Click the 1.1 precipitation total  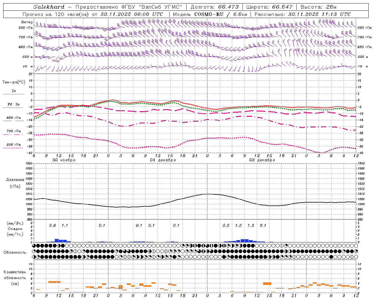point(65,225)
